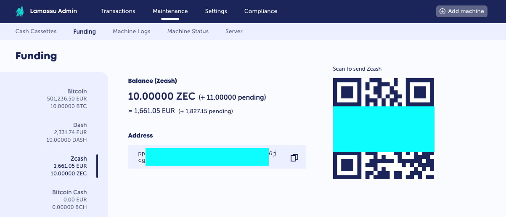This screenshot has height=217, width=506.
Task: Go to Machine Logs tab
Action: click(x=132, y=32)
